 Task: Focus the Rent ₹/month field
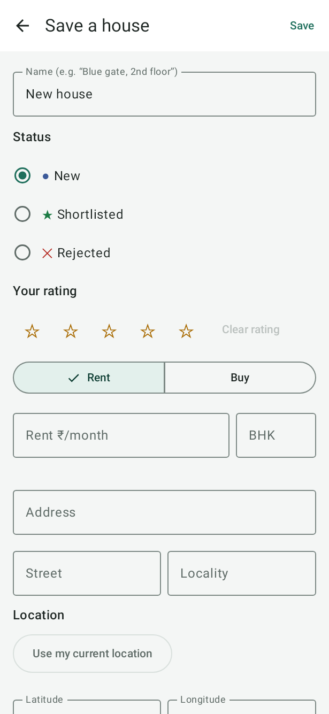pos(121,435)
